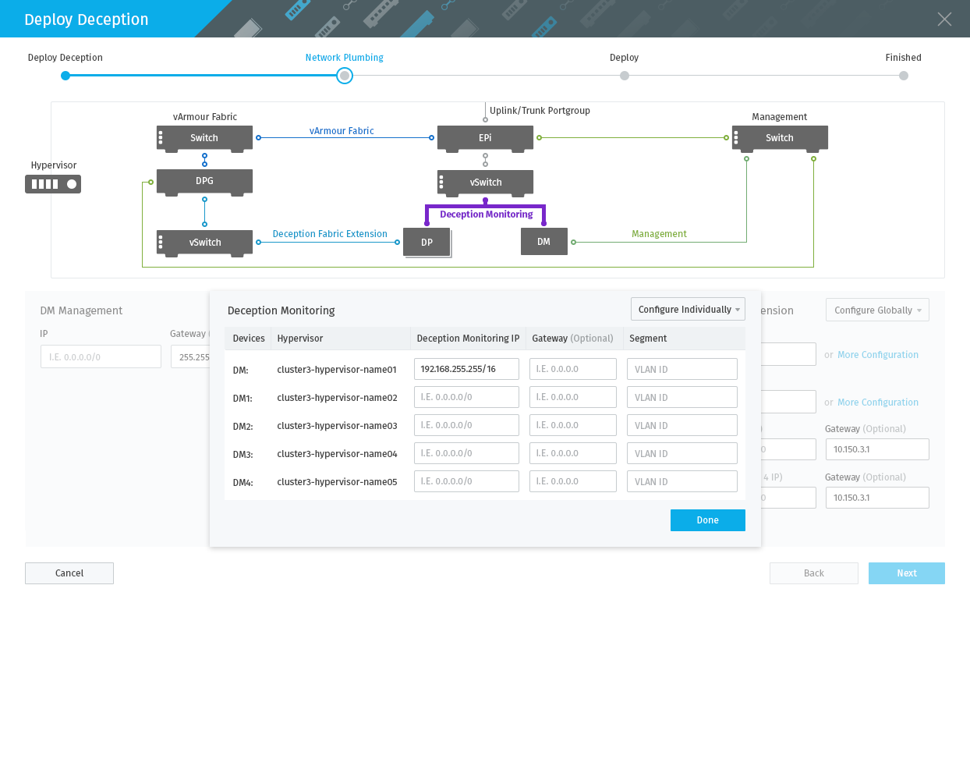Open first More Configuration link
The height and width of the screenshot is (766, 970).
click(878, 355)
